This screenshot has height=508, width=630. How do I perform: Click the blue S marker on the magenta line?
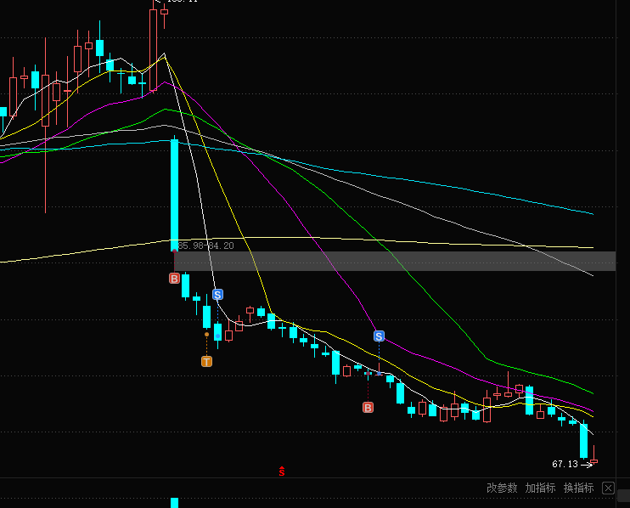(379, 336)
